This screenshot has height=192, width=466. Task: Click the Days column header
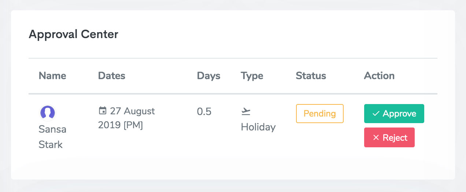[x=208, y=76]
